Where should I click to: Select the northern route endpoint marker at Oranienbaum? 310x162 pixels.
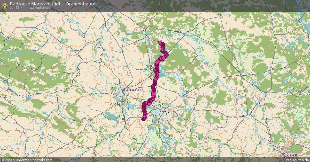point(160,43)
